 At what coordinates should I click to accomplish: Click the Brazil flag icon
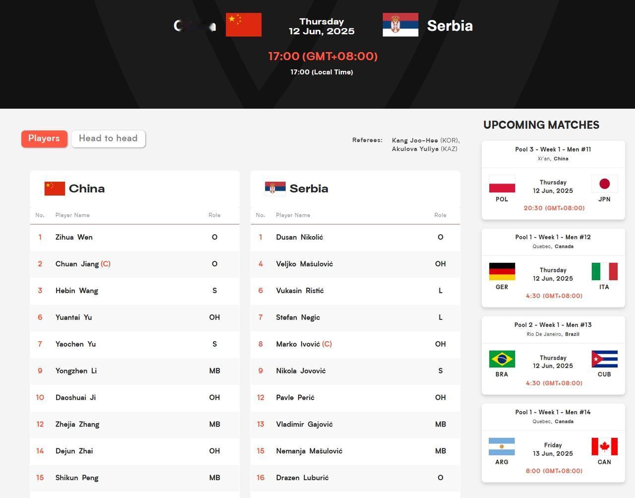tap(502, 359)
